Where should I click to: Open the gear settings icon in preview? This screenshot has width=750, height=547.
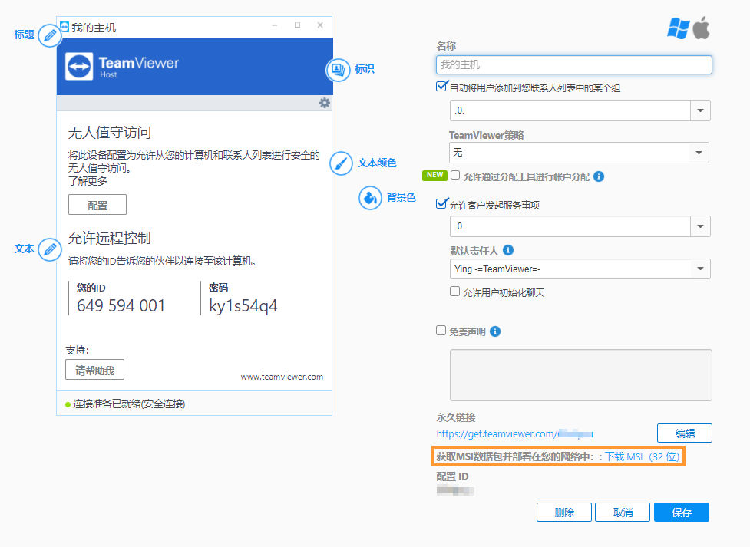pyautogui.click(x=324, y=103)
